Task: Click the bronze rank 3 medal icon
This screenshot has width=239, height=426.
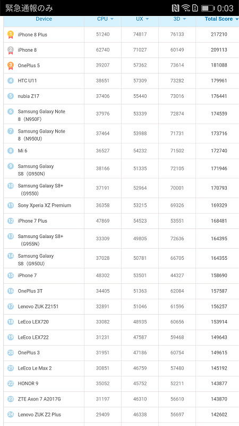Action: tap(10, 65)
